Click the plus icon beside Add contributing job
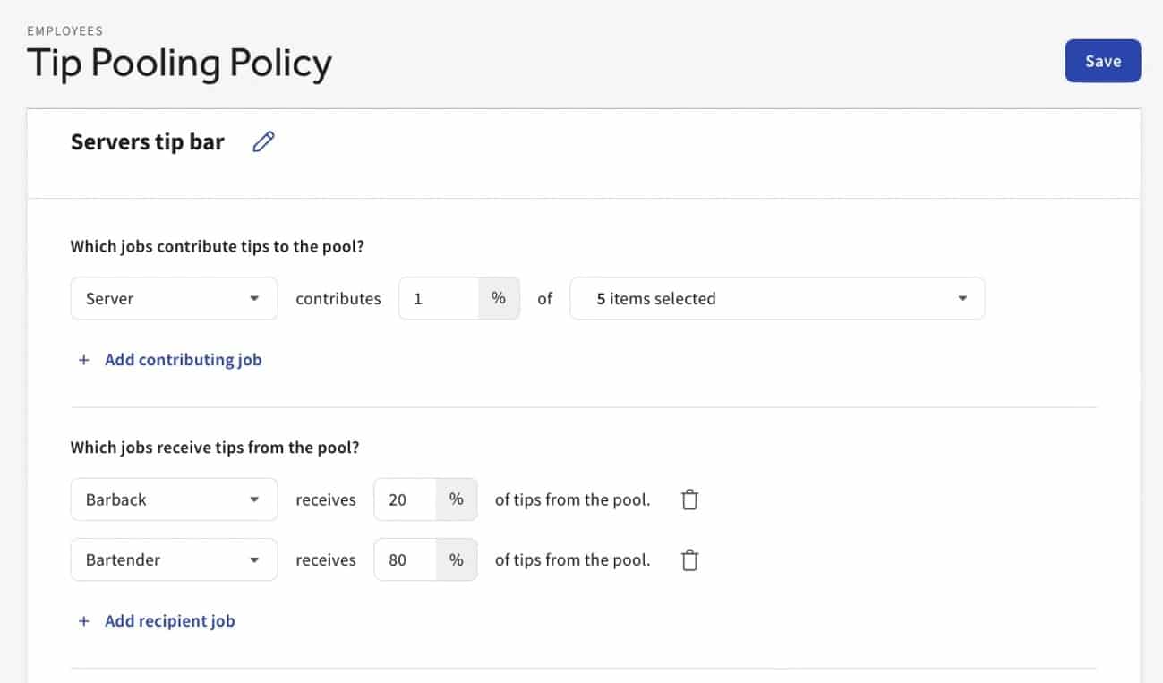 [x=83, y=359]
